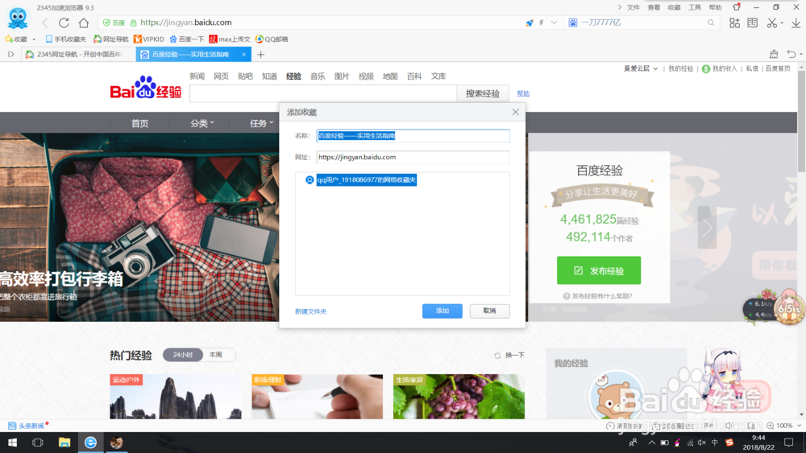Expand the screenshot tool dropdown arrow
The image size is (806, 453).
(781, 23)
